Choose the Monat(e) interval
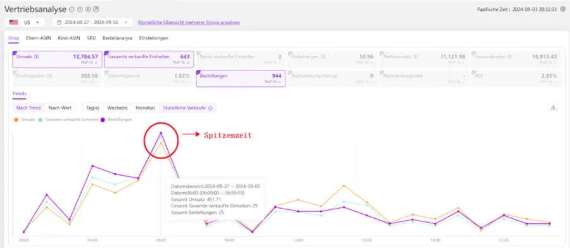The width and height of the screenshot is (570, 248). tap(146, 108)
